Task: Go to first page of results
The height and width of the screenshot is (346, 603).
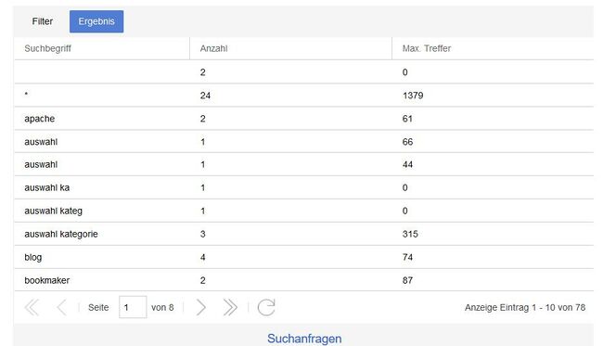Action: coord(32,308)
